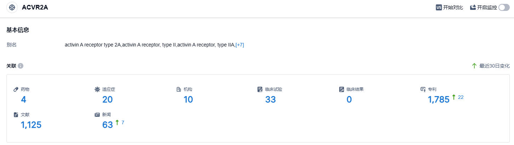Click the 药物 pill icon
The image size is (514, 145).
tap(16, 89)
